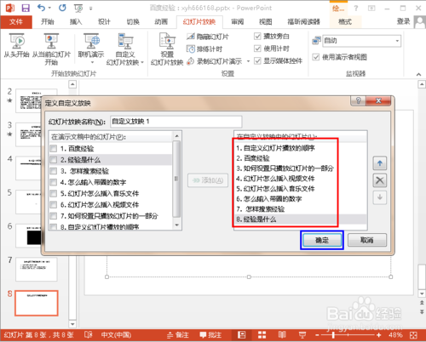Record slide show (录制幻灯片演示)
Screen dimensions: 426x342
tap(215, 61)
